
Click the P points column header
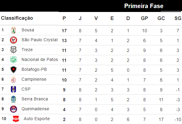pyautogui.click(x=64, y=18)
